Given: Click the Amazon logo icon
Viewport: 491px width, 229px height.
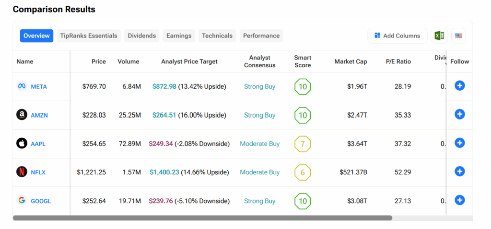Looking at the screenshot, I should (22, 115).
